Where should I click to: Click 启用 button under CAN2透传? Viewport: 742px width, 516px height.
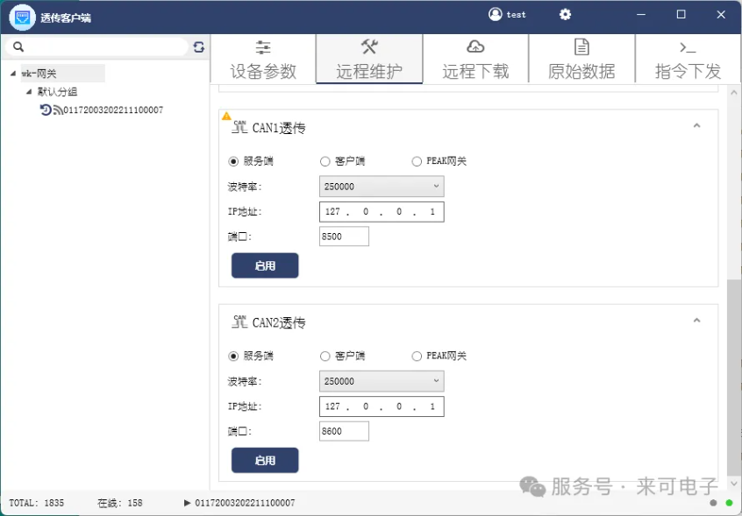point(265,460)
